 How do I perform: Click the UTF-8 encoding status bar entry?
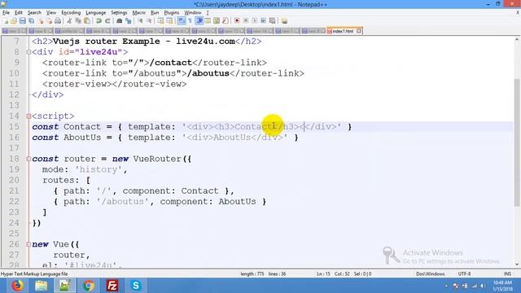coord(464,274)
